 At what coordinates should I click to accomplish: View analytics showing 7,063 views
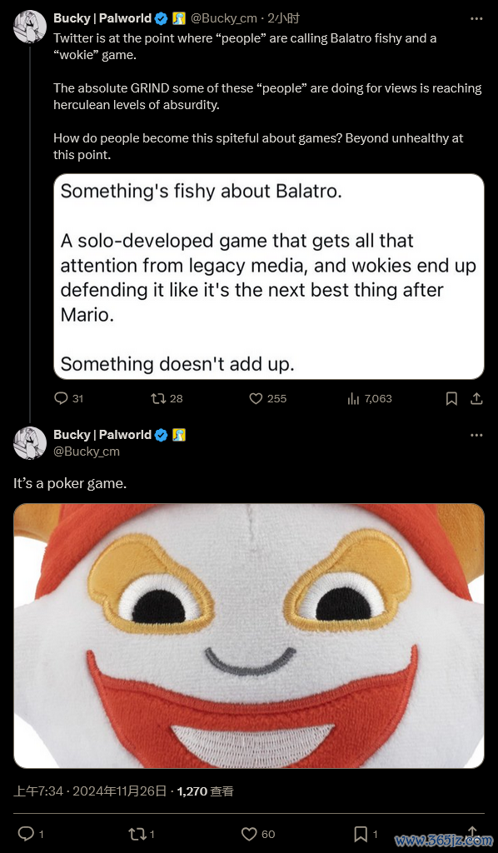369,399
